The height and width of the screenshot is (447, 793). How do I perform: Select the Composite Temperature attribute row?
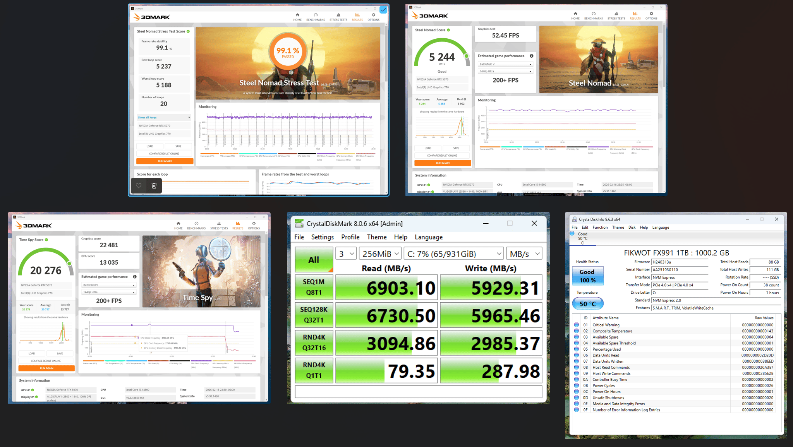click(674, 331)
